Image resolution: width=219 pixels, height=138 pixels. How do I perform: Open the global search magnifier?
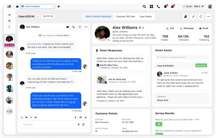(x=144, y=7)
